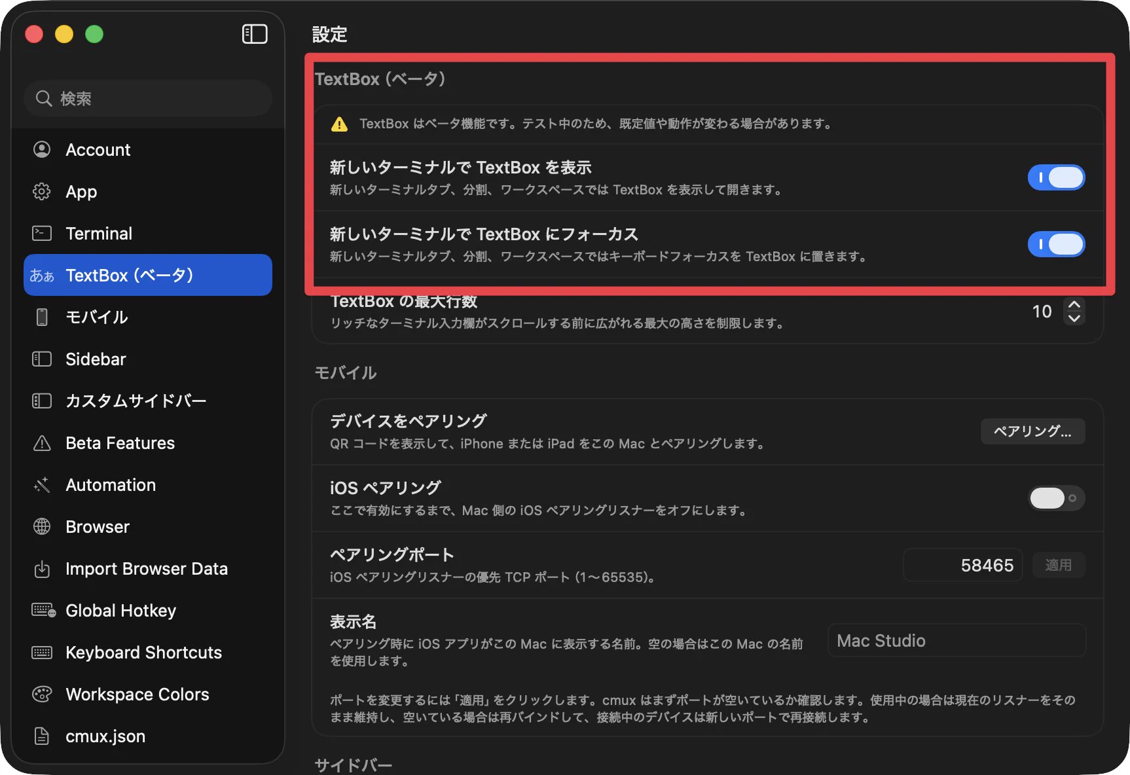The width and height of the screenshot is (1130, 775).
Task: Click the Account person icon
Action: [42, 149]
